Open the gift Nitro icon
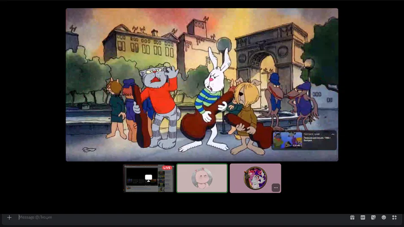This screenshot has height=227, width=404. 352,218
